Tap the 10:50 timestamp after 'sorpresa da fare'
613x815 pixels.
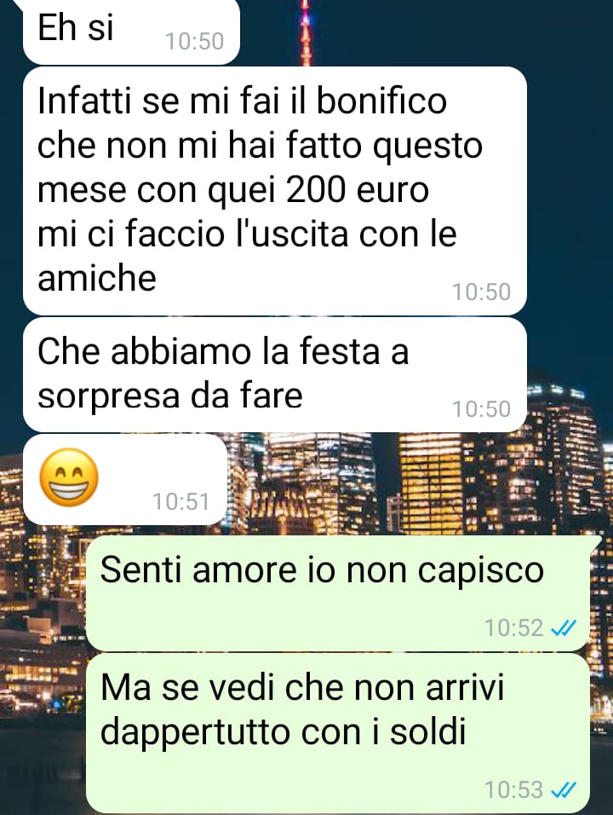pyautogui.click(x=482, y=409)
